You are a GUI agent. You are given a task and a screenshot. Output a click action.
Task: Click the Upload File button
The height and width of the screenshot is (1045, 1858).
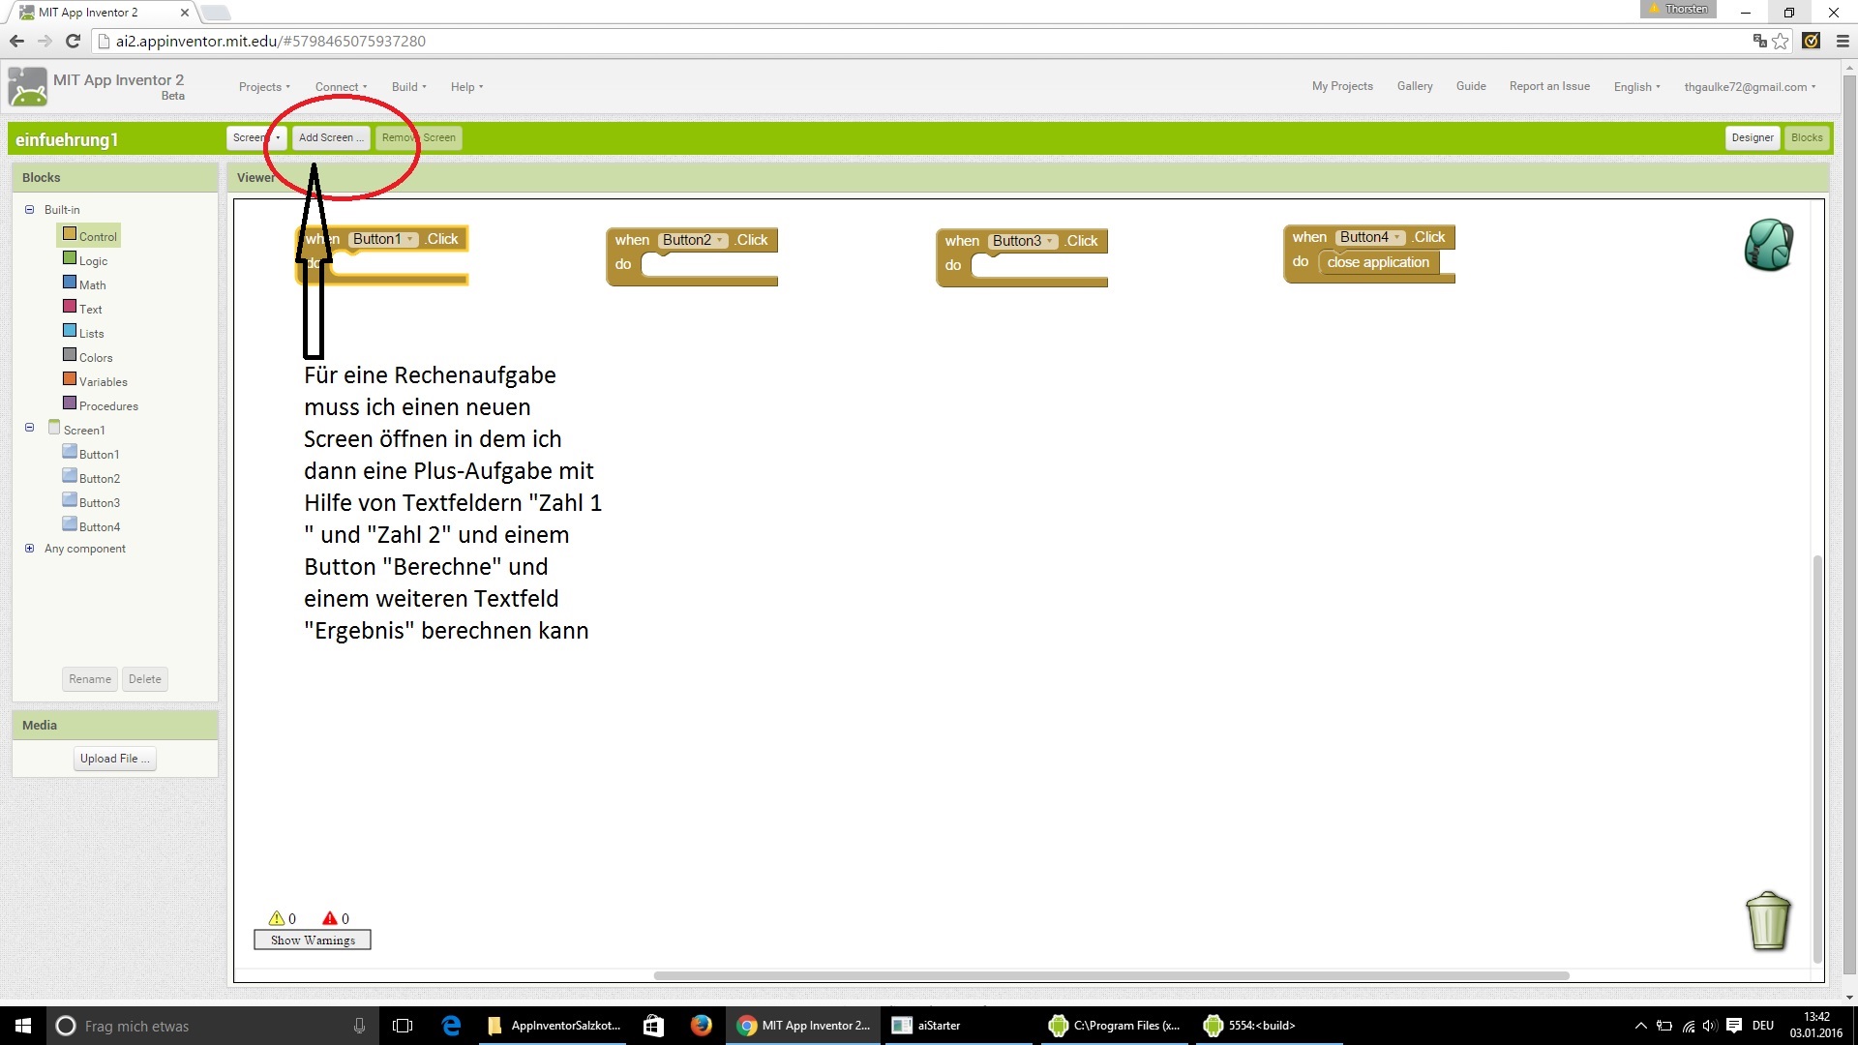tap(115, 759)
